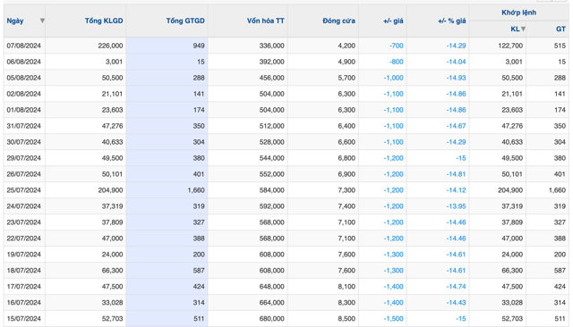Viewport: 573px width, 327px height.
Task: Sort by date using the Ngày arrow icon
Action: (x=42, y=21)
